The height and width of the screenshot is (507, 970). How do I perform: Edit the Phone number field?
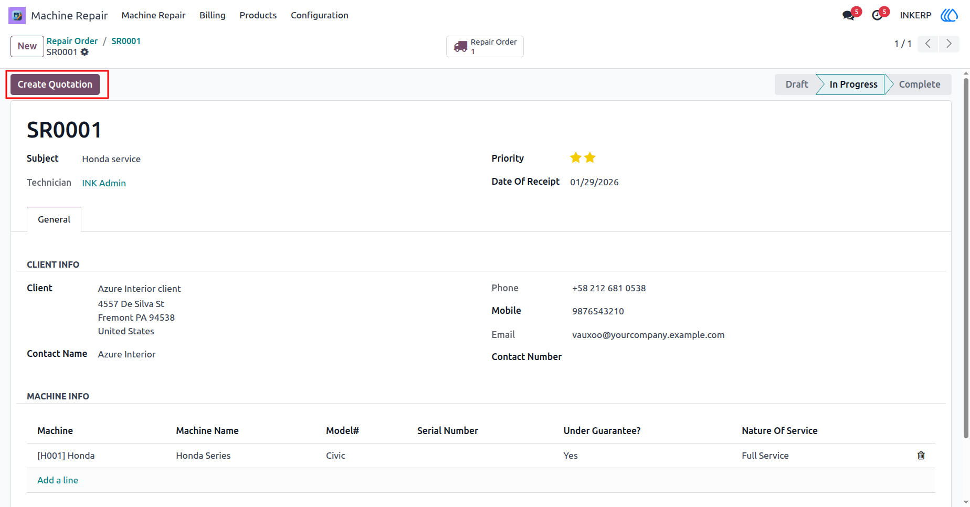[609, 288]
